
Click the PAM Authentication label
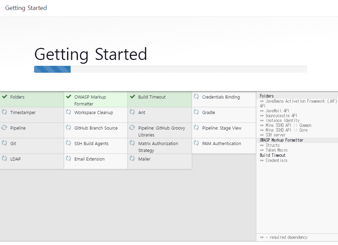click(222, 144)
